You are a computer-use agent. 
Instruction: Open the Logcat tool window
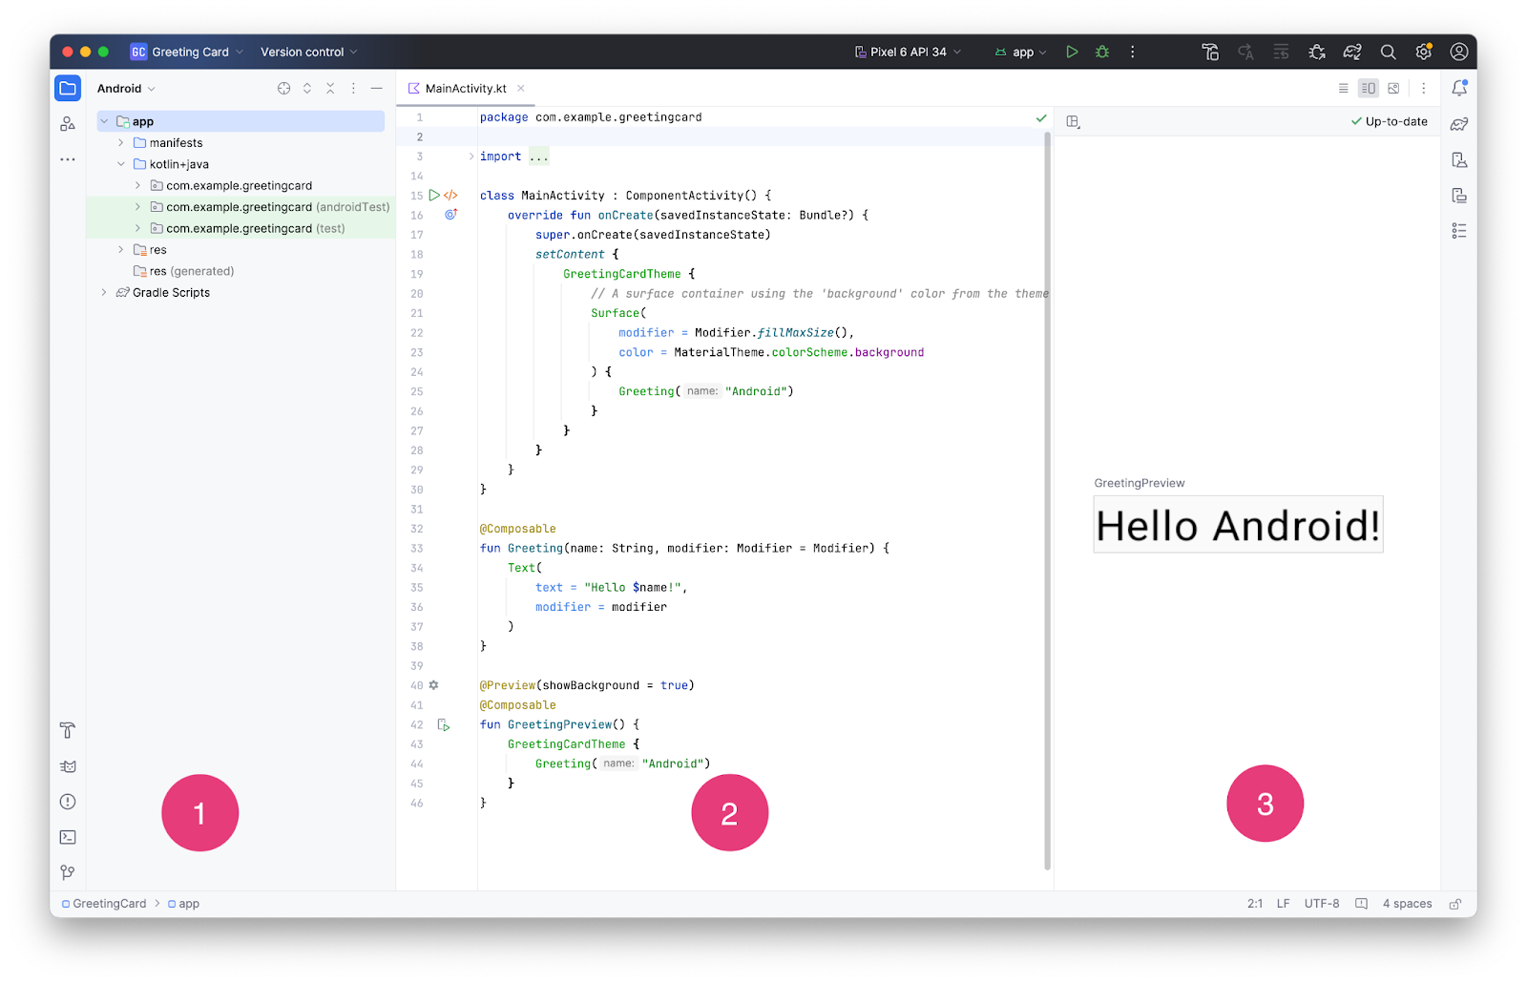68,766
